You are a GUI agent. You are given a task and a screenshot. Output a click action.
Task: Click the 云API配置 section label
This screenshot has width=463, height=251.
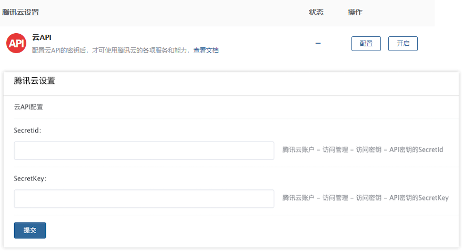[28, 107]
